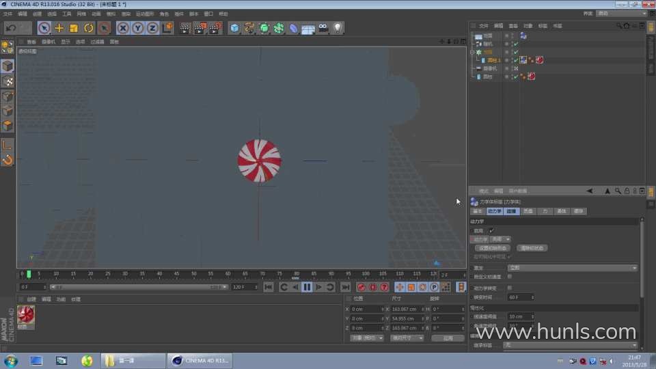Open the 文件 (File) menu
The width and height of the screenshot is (656, 369).
[x=8, y=14]
